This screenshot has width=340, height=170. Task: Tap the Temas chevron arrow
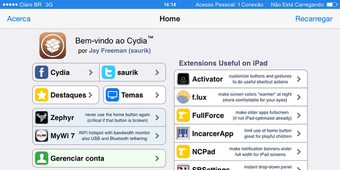157,95
